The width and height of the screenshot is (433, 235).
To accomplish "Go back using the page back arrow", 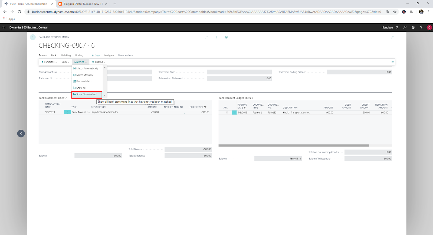I will point(33,37).
